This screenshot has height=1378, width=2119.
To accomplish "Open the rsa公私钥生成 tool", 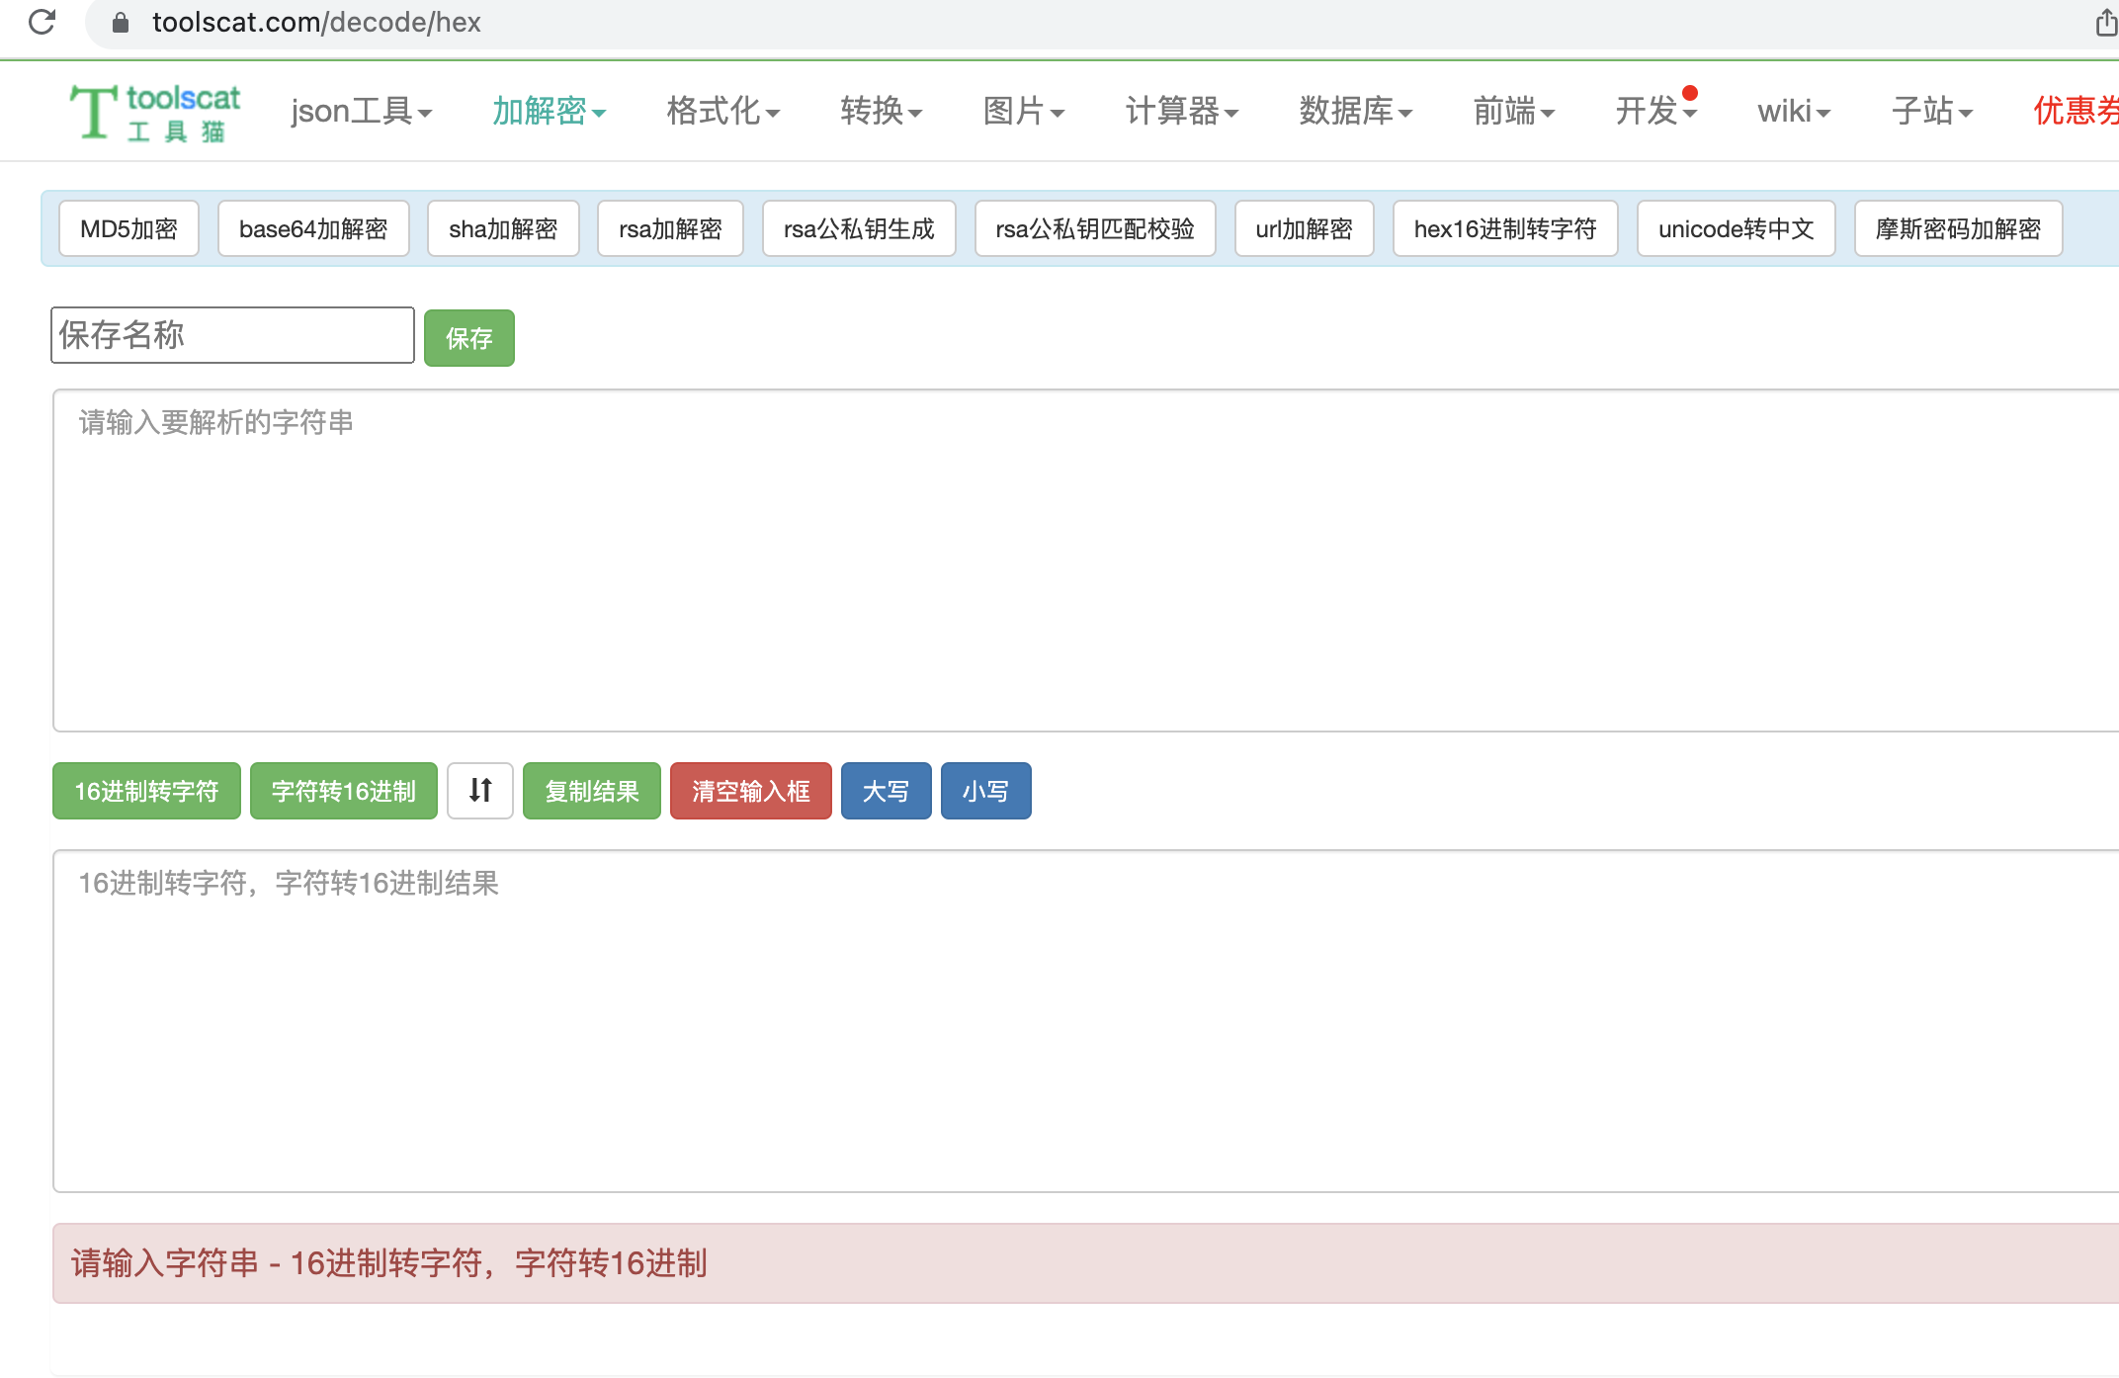I will pyautogui.click(x=858, y=228).
